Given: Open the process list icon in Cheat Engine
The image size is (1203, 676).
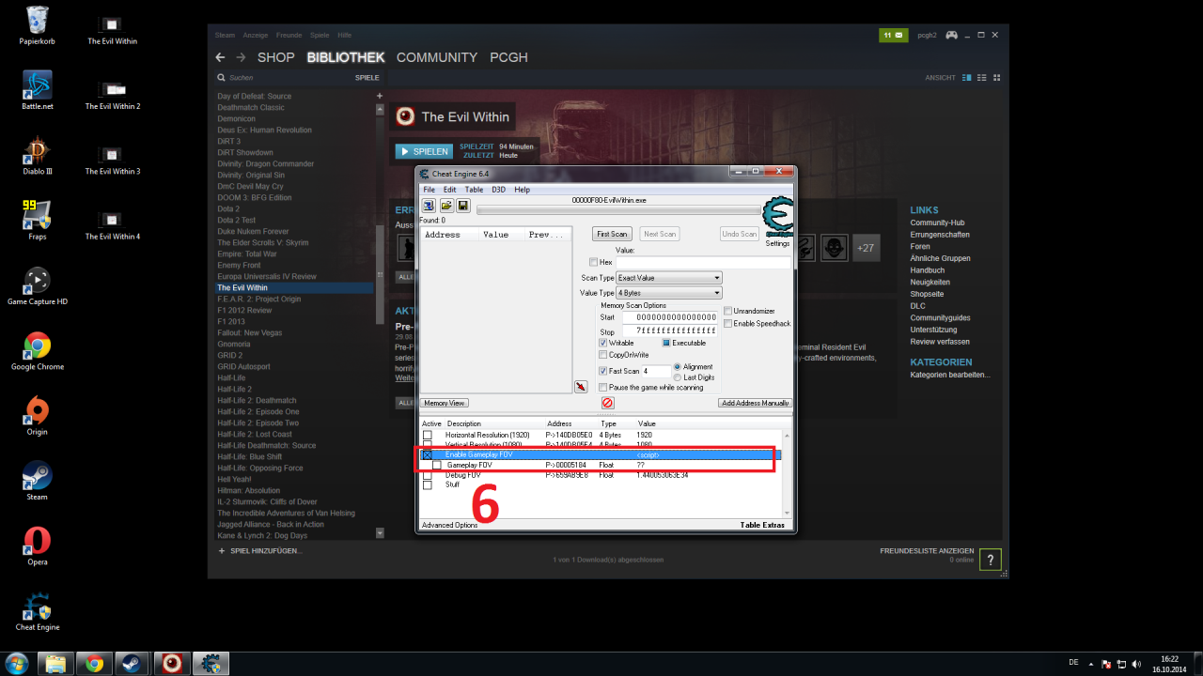Looking at the screenshot, I should 429,205.
